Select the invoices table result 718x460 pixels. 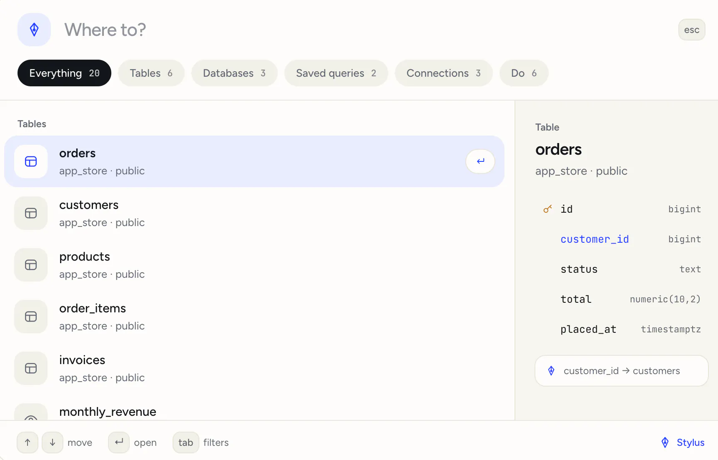click(x=254, y=368)
